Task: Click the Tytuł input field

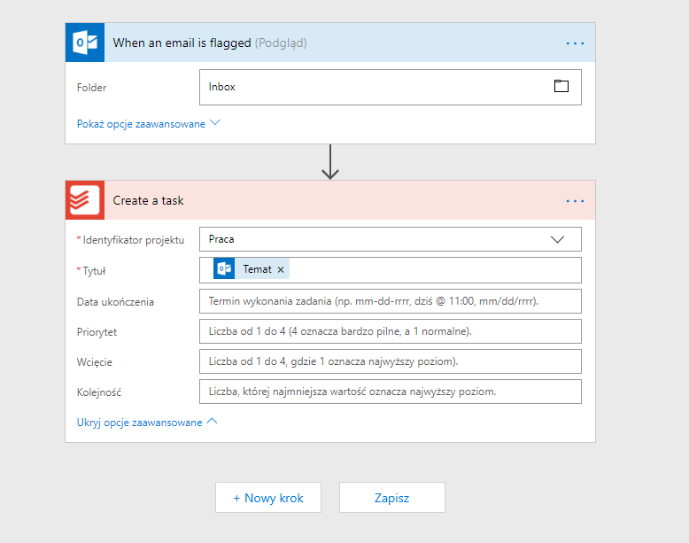Action: [x=391, y=270]
